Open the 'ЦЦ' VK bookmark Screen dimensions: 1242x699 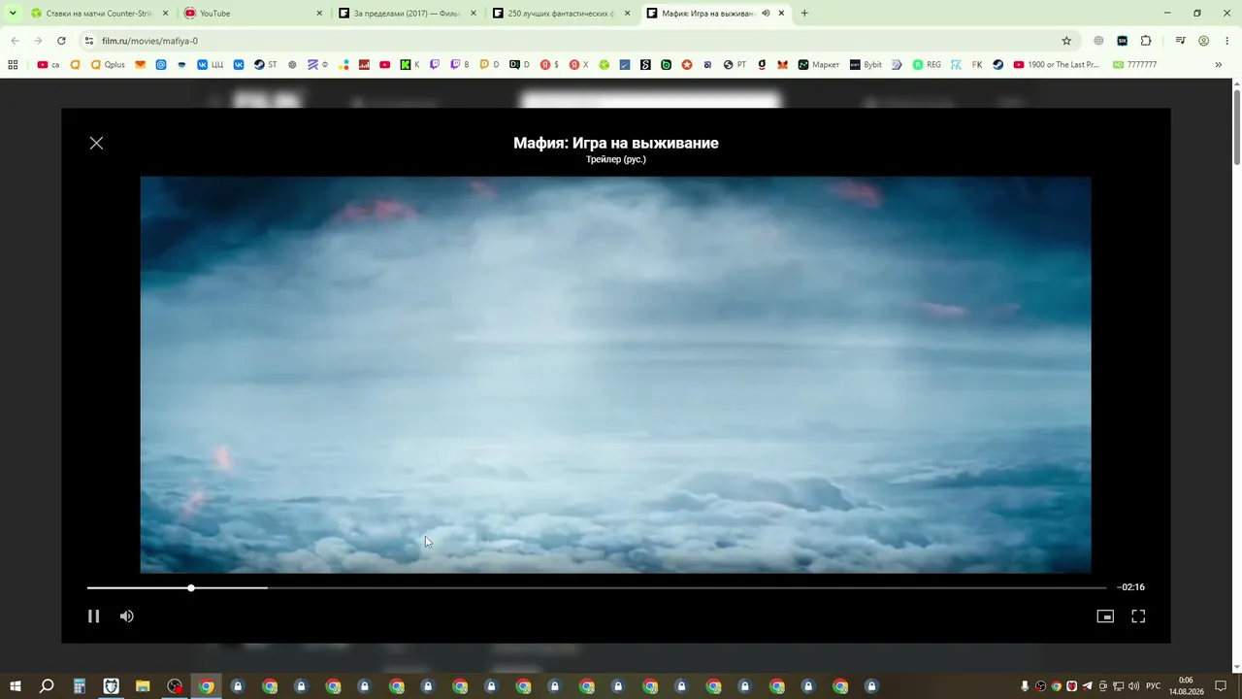point(210,65)
